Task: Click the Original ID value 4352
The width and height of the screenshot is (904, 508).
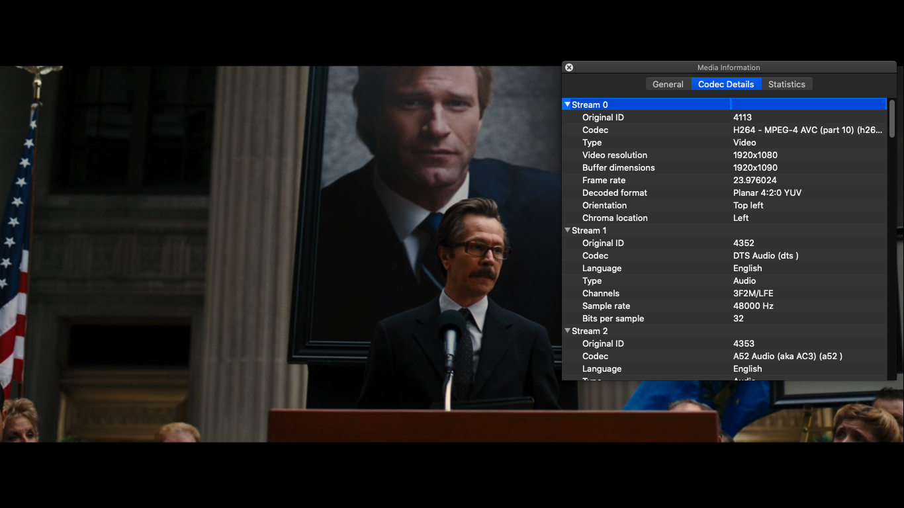Action: point(744,243)
